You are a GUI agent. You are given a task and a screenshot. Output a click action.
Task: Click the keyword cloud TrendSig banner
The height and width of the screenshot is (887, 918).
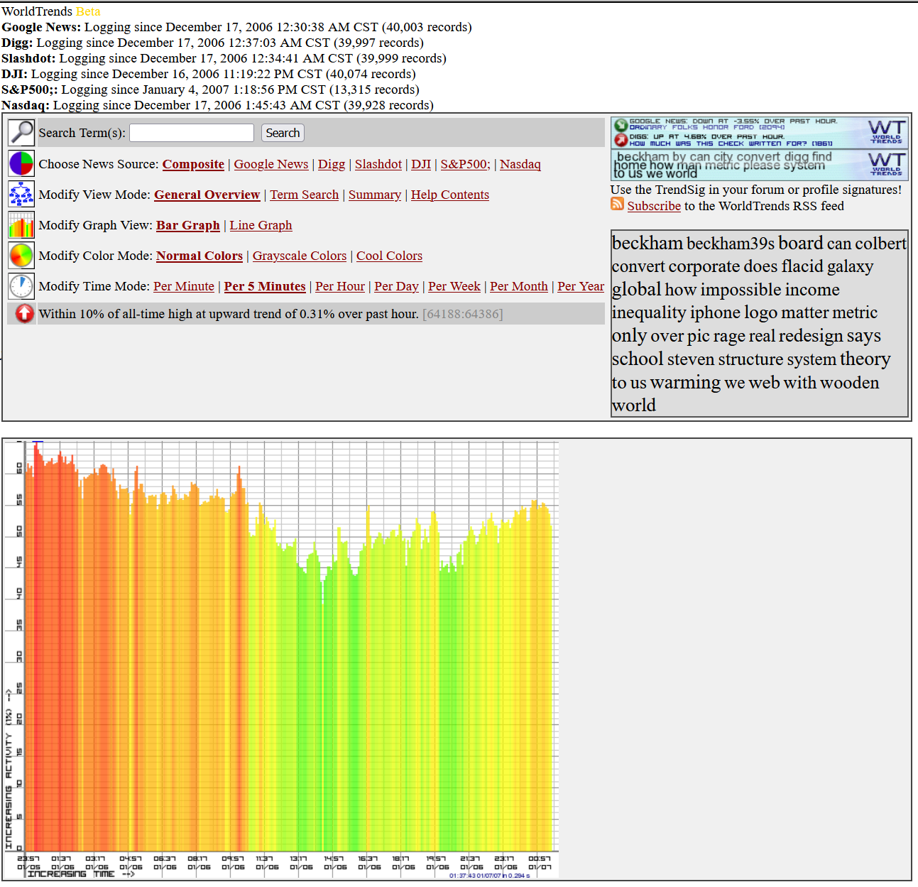point(759,165)
